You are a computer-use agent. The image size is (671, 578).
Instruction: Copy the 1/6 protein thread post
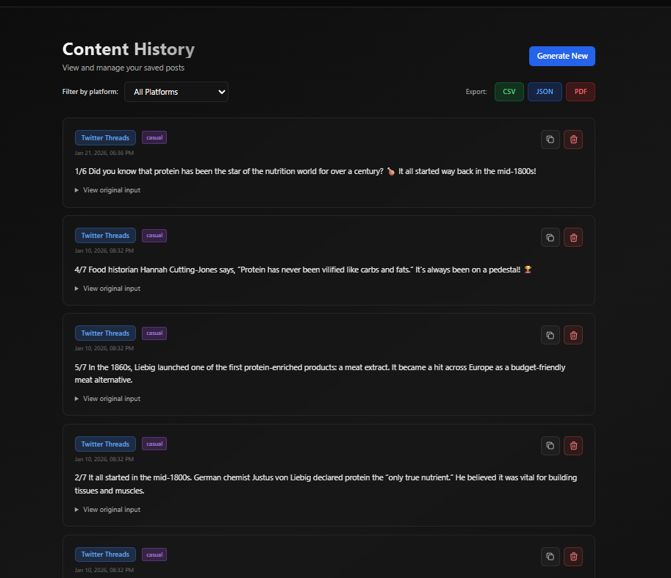coord(550,140)
